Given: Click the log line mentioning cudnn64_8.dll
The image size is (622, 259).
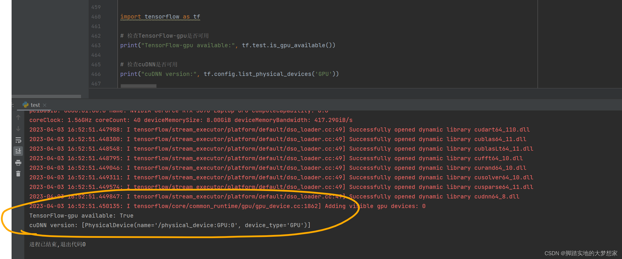Looking at the screenshot, I should click(x=274, y=197).
